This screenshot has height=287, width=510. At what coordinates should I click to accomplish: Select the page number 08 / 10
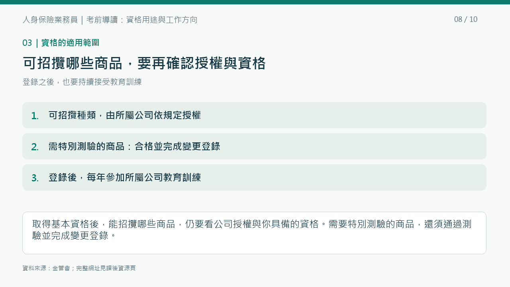tap(466, 20)
